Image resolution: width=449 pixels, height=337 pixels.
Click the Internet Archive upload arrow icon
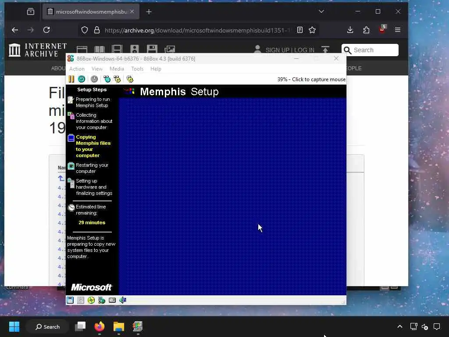pos(325,50)
